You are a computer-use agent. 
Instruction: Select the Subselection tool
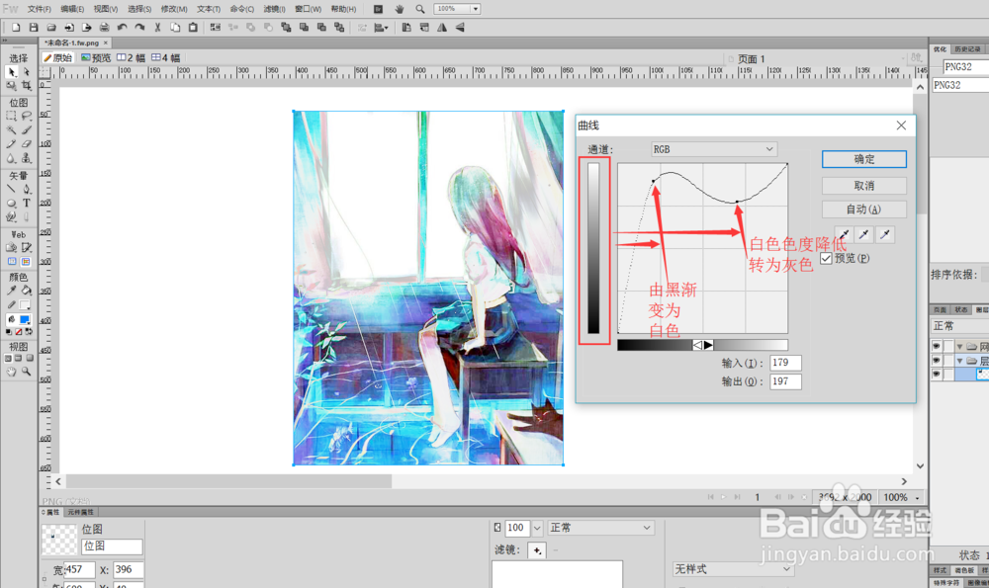pyautogui.click(x=27, y=72)
